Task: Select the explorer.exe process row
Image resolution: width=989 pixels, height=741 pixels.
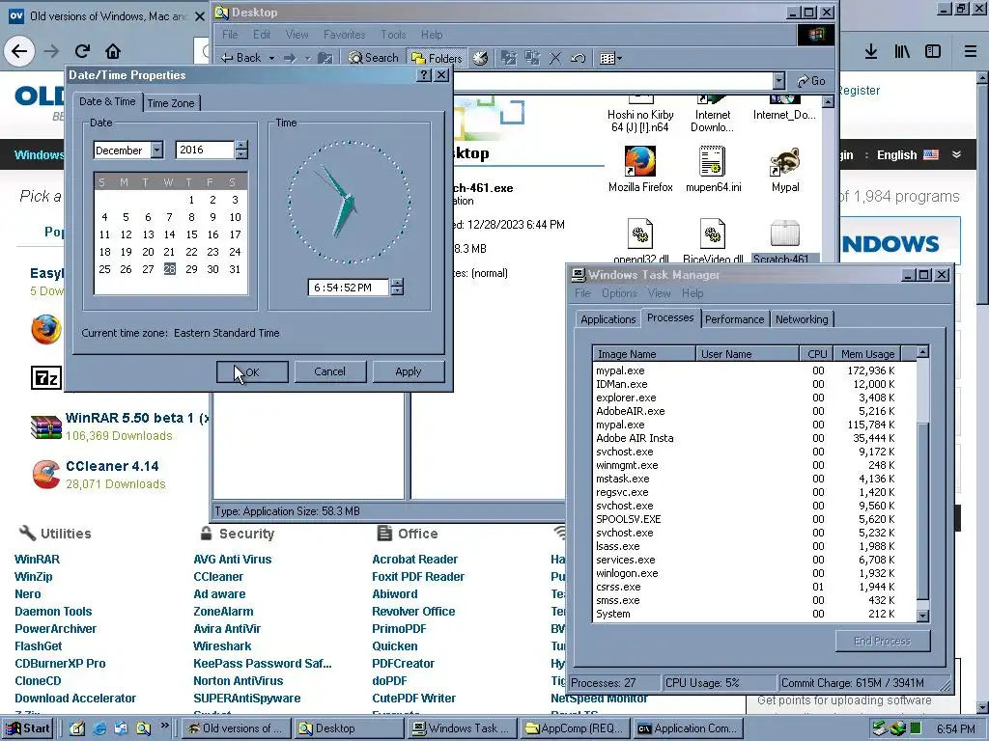Action: pos(753,398)
